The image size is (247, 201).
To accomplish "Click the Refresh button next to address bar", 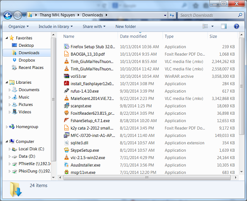I will (172, 15).
